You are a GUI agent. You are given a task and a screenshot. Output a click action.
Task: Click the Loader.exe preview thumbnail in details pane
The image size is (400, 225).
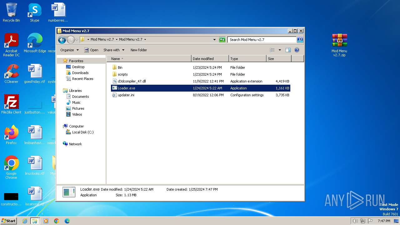coord(69,192)
